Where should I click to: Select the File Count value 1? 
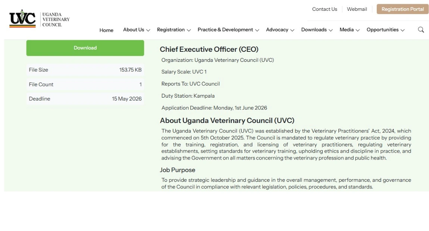[141, 85]
